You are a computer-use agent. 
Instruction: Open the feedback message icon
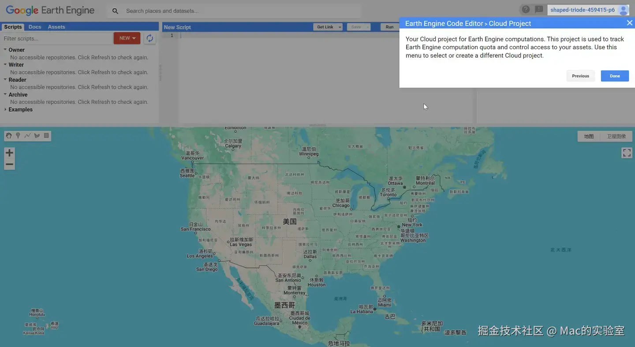539,10
